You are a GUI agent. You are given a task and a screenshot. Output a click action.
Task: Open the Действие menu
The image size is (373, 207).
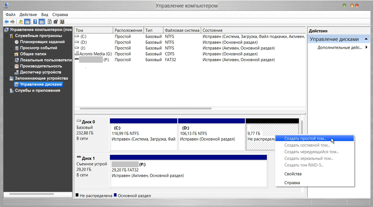click(28, 15)
